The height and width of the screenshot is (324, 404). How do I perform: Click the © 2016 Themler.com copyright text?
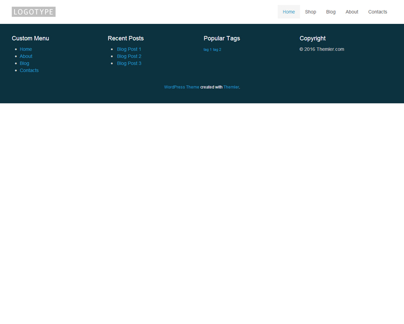click(322, 49)
